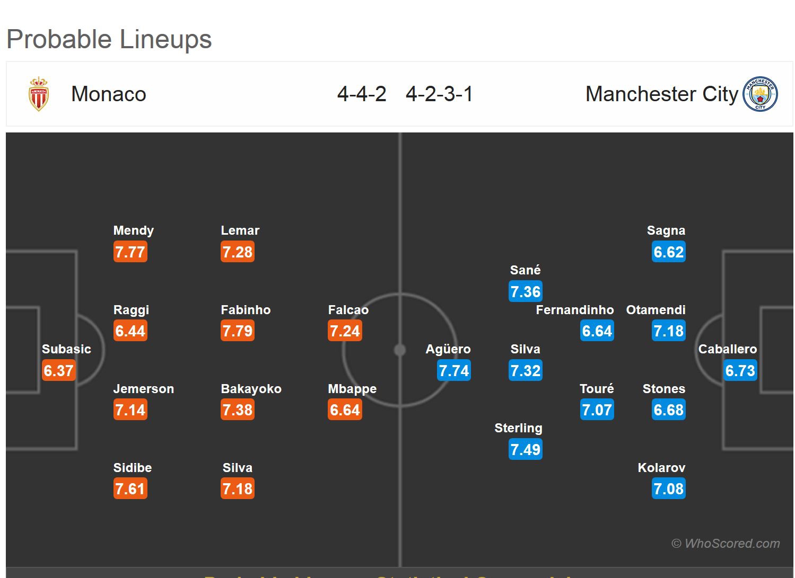Click the Manchester City club crest
The image size is (795, 578).
coord(760,94)
